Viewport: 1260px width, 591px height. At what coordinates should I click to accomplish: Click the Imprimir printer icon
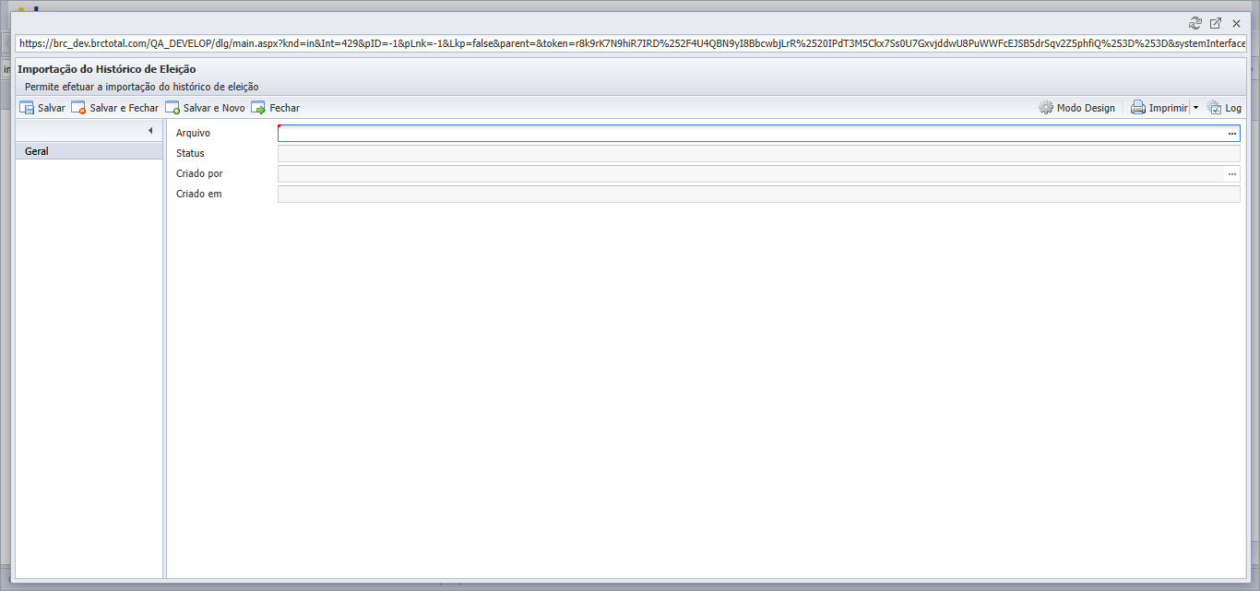[x=1138, y=108]
